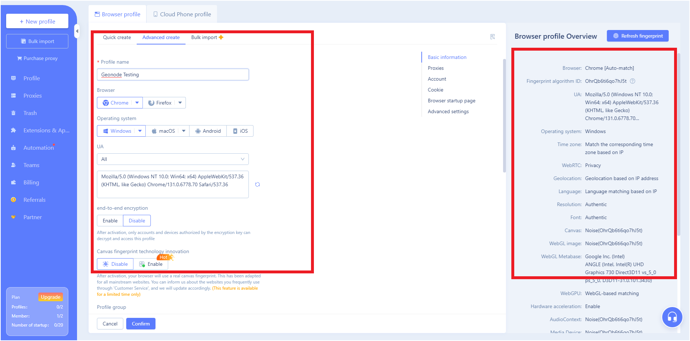The image size is (690, 341).
Task: Enable end-to-end encryption
Action: (110, 221)
